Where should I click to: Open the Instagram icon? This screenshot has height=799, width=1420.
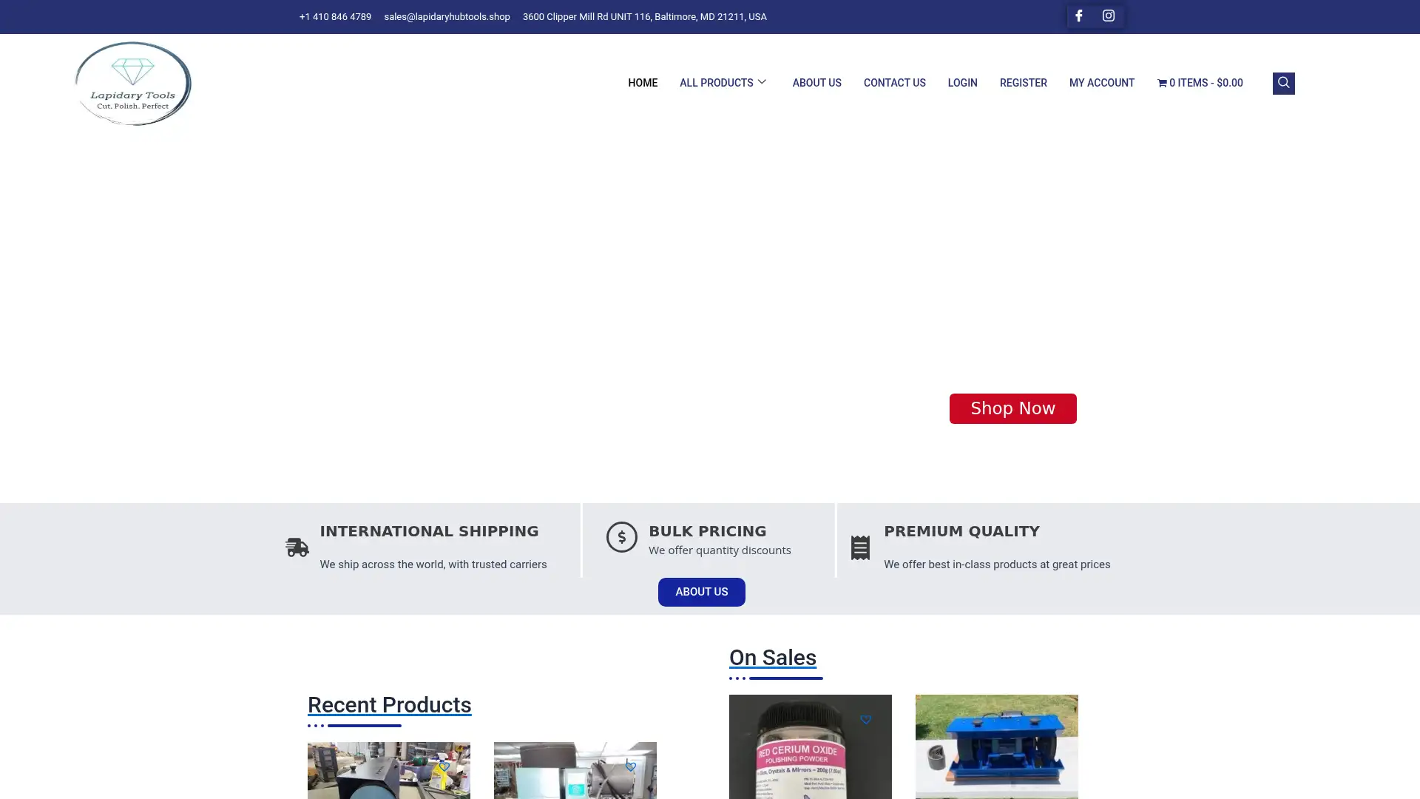coord(1108,16)
